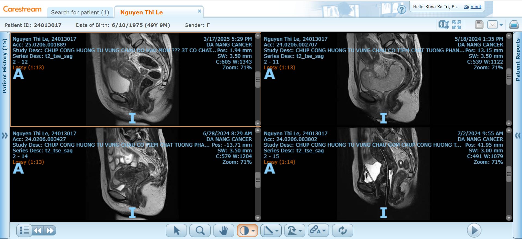Expand the measurement line tool dropdown
The height and width of the screenshot is (239, 522).
(277, 231)
